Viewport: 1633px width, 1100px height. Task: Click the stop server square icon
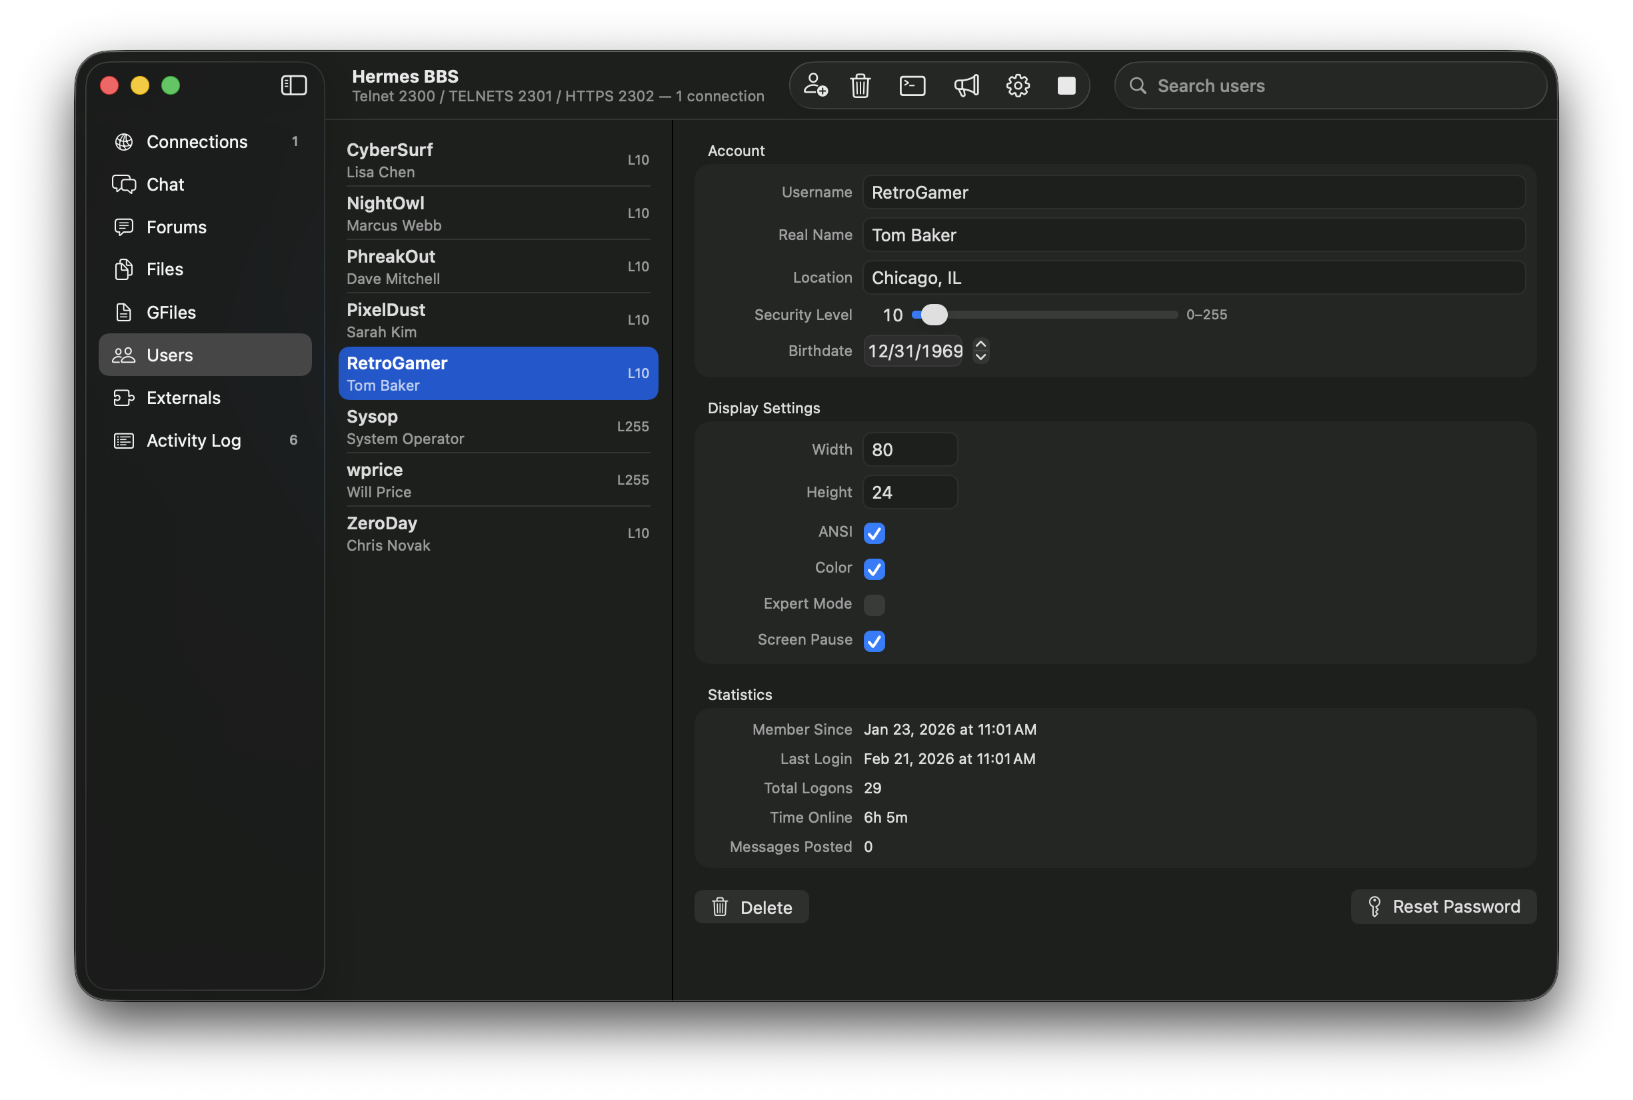1066,85
